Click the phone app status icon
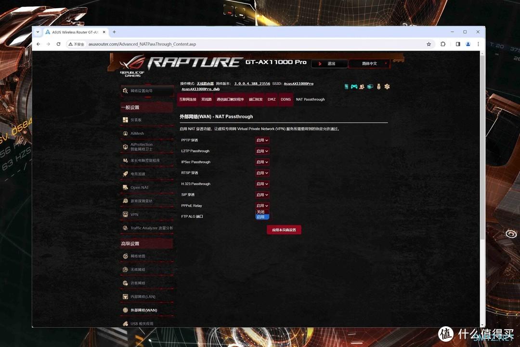520x347 pixels. (x=346, y=87)
